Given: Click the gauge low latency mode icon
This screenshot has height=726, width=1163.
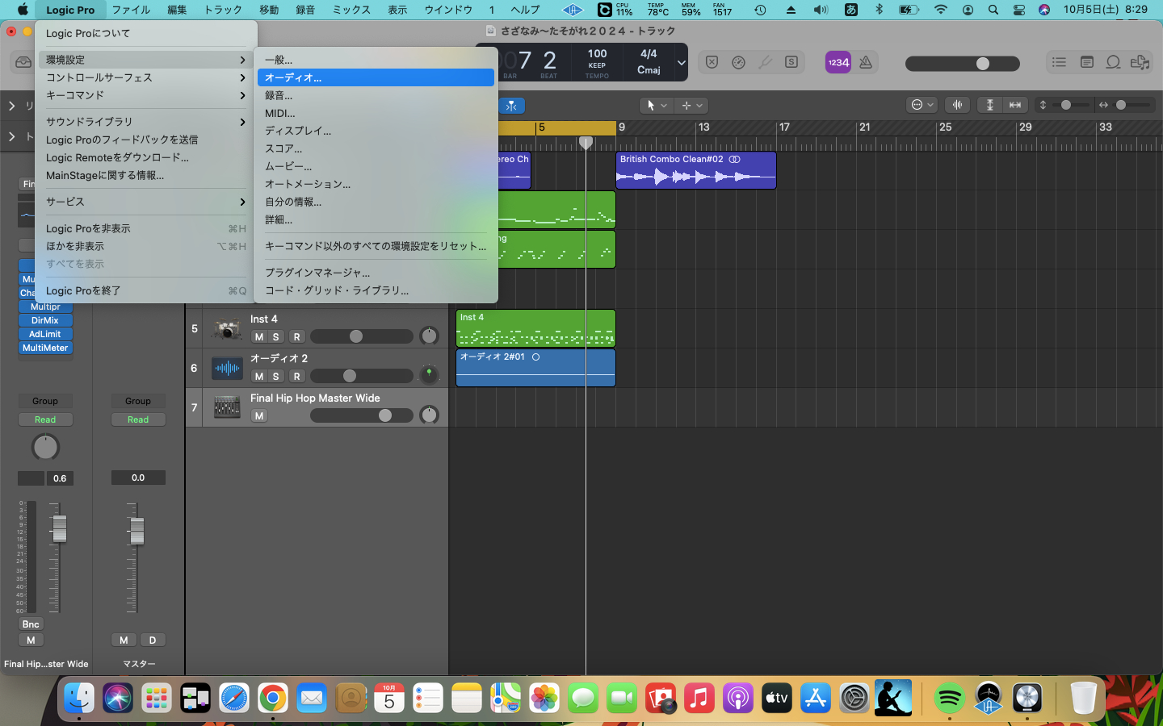Looking at the screenshot, I should pos(738,62).
